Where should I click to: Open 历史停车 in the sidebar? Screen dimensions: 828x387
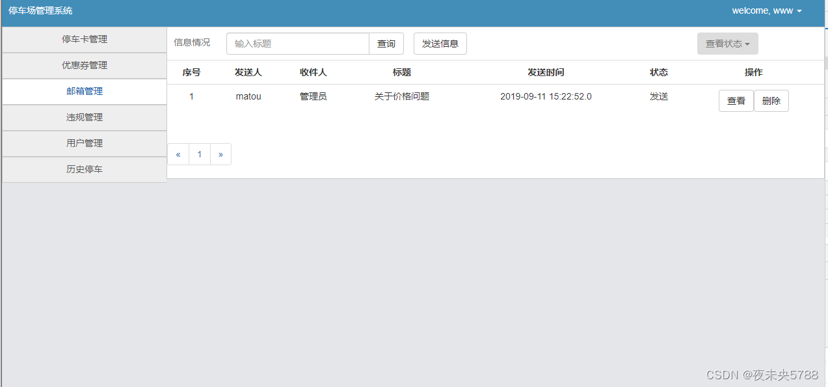tap(85, 169)
